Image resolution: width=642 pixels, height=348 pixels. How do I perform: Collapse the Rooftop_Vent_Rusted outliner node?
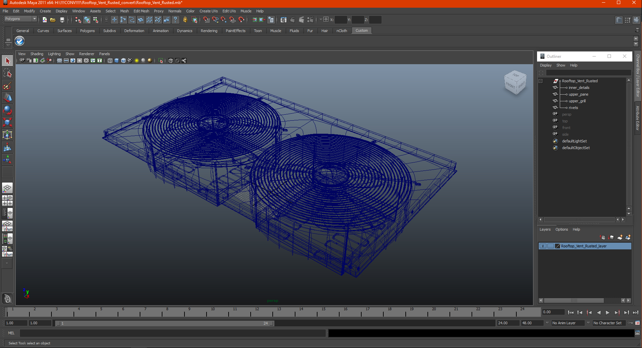pyautogui.click(x=540, y=81)
